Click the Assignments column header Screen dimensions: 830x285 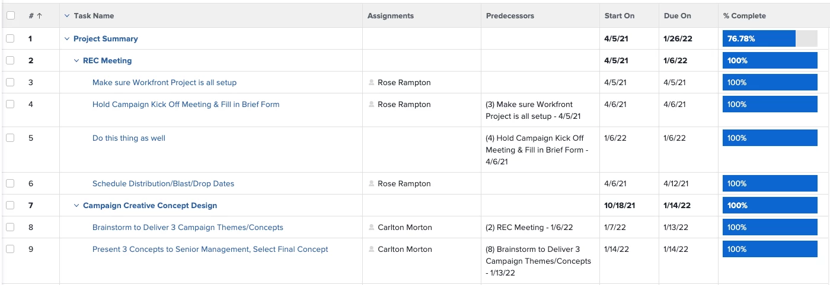390,16
